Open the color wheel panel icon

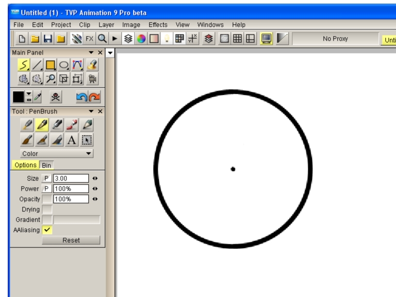141,39
